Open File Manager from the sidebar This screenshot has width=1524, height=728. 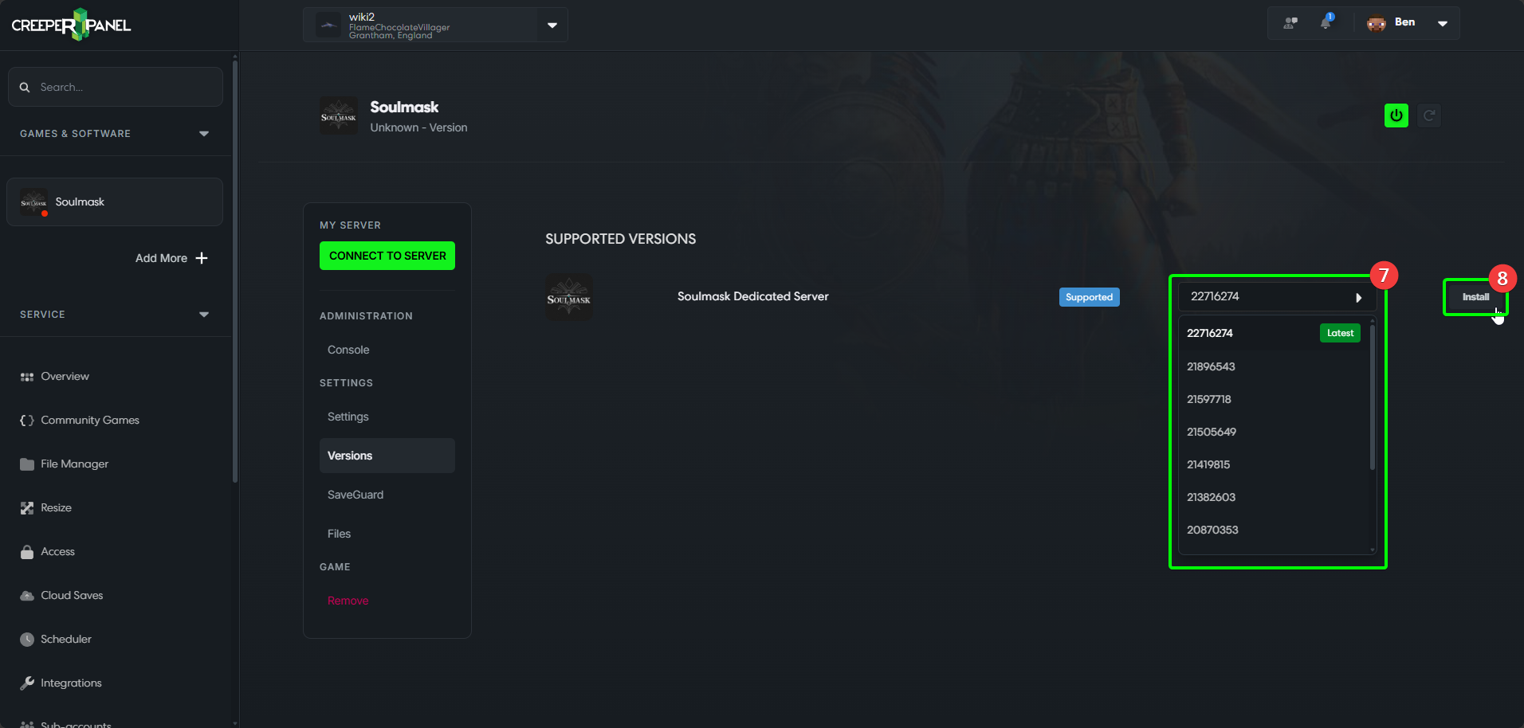26,464
